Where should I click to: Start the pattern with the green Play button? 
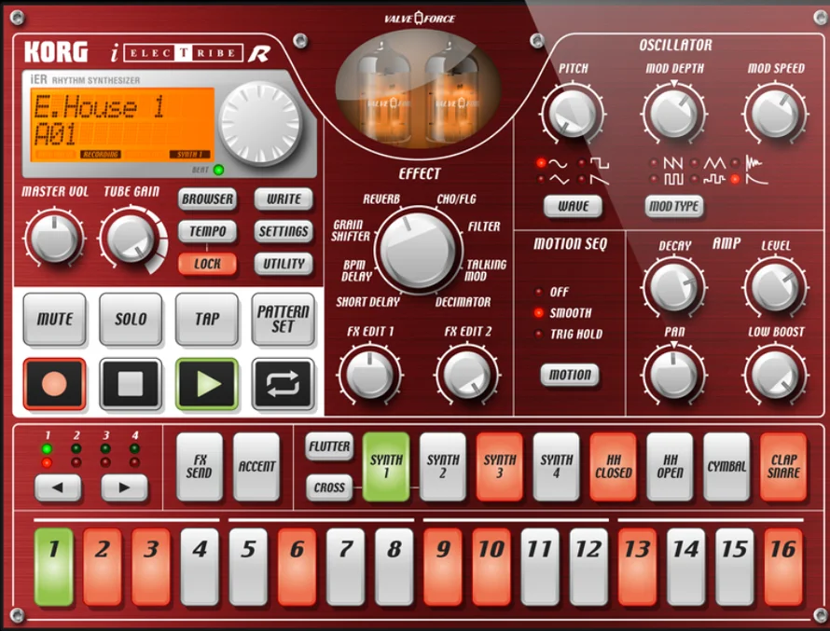[x=206, y=384]
